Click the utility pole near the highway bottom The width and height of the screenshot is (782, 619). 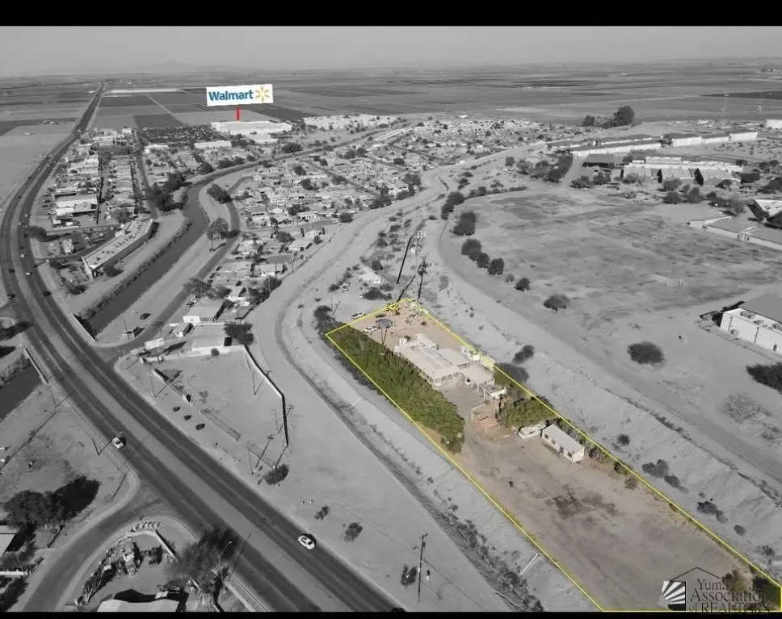click(420, 565)
